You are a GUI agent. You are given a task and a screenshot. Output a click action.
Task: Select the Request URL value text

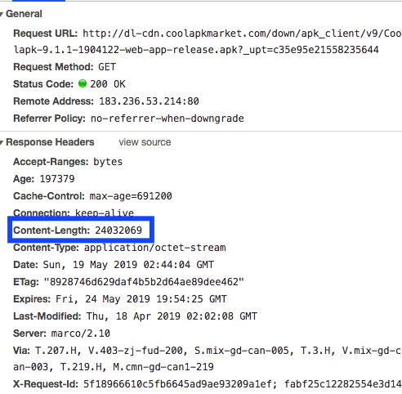click(208, 42)
